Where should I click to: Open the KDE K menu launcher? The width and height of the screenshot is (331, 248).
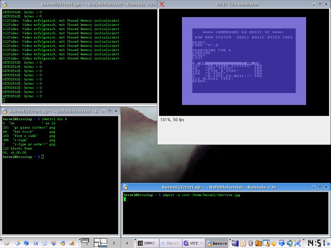6,243
